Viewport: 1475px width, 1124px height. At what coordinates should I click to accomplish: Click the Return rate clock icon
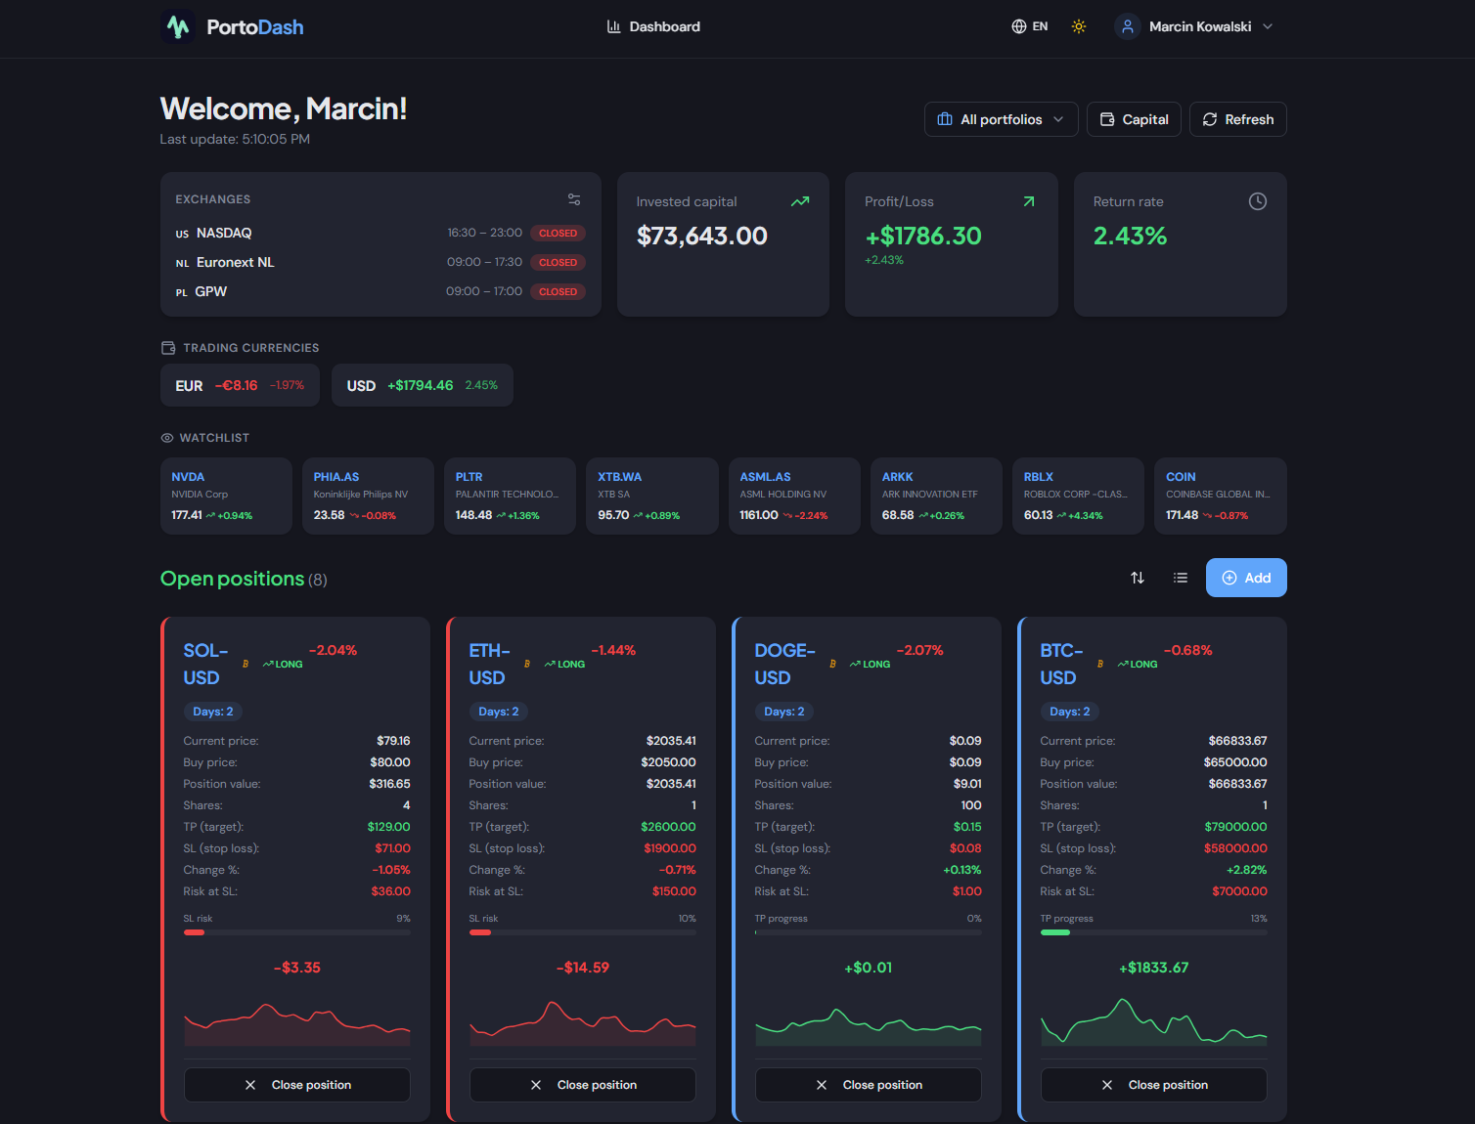[x=1257, y=201]
